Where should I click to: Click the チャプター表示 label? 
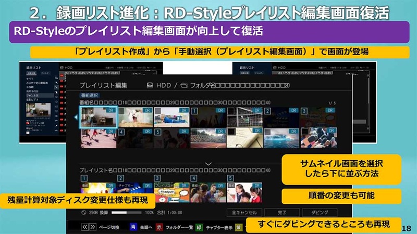pos(219,228)
